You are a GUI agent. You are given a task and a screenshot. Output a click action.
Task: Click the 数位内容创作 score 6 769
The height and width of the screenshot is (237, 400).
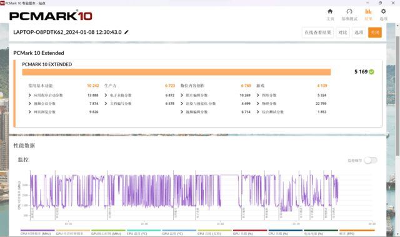pyautogui.click(x=246, y=86)
